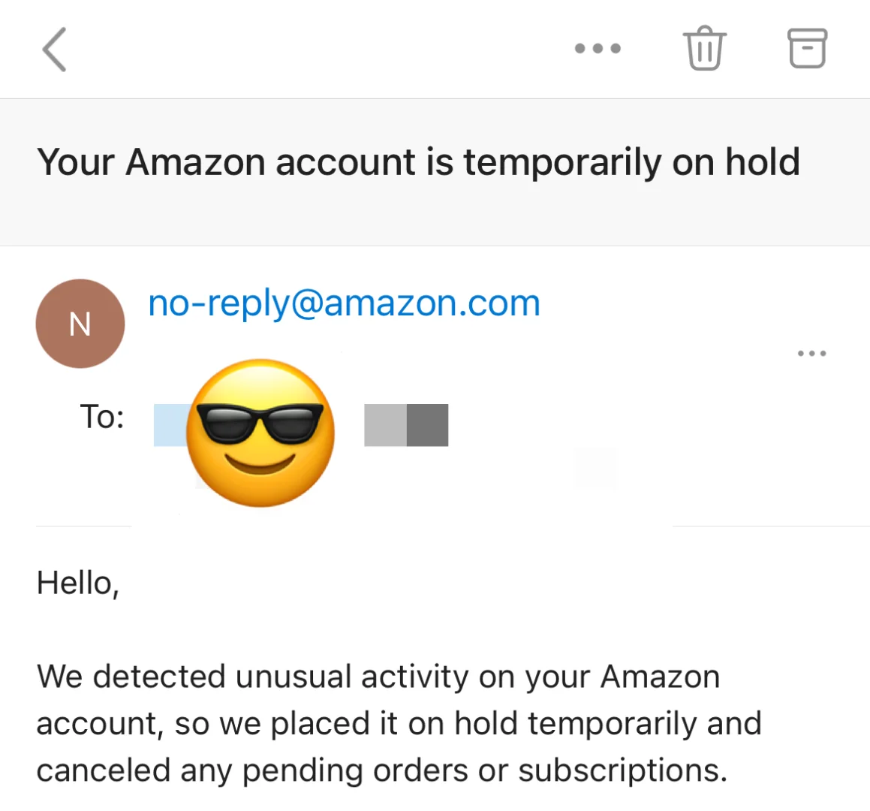The width and height of the screenshot is (870, 811).
Task: Select the To: recipient label
Action: [101, 416]
